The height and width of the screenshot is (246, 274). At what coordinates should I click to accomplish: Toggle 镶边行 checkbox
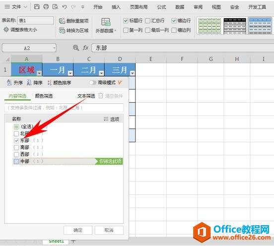(174, 21)
